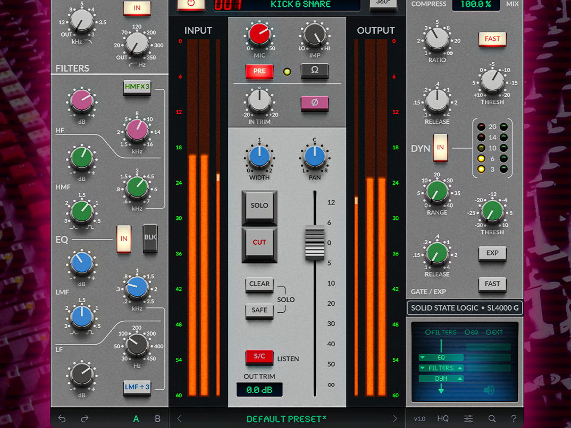Move DYN block up in routing order
This screenshot has height=428, width=571.
click(x=460, y=379)
